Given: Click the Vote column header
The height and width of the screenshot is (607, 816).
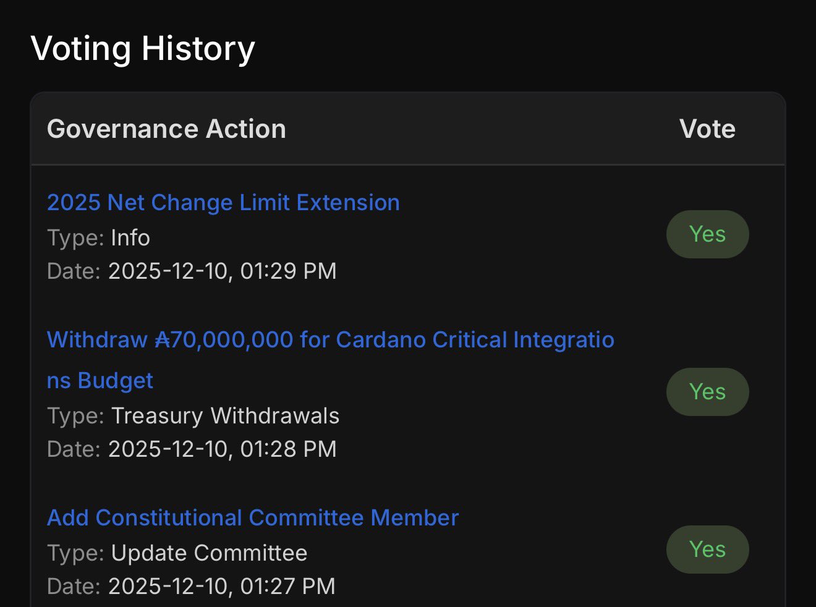Looking at the screenshot, I should (x=707, y=129).
